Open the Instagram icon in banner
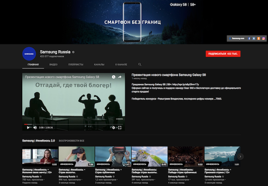The image size is (268, 186). (x=263, y=39)
